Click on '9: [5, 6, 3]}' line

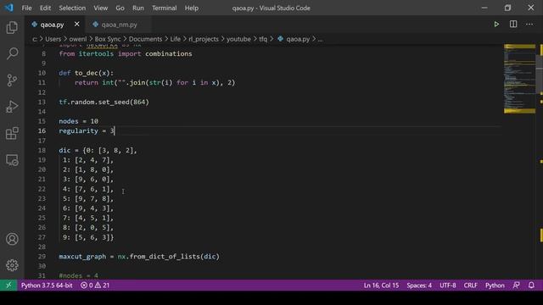click(x=88, y=237)
